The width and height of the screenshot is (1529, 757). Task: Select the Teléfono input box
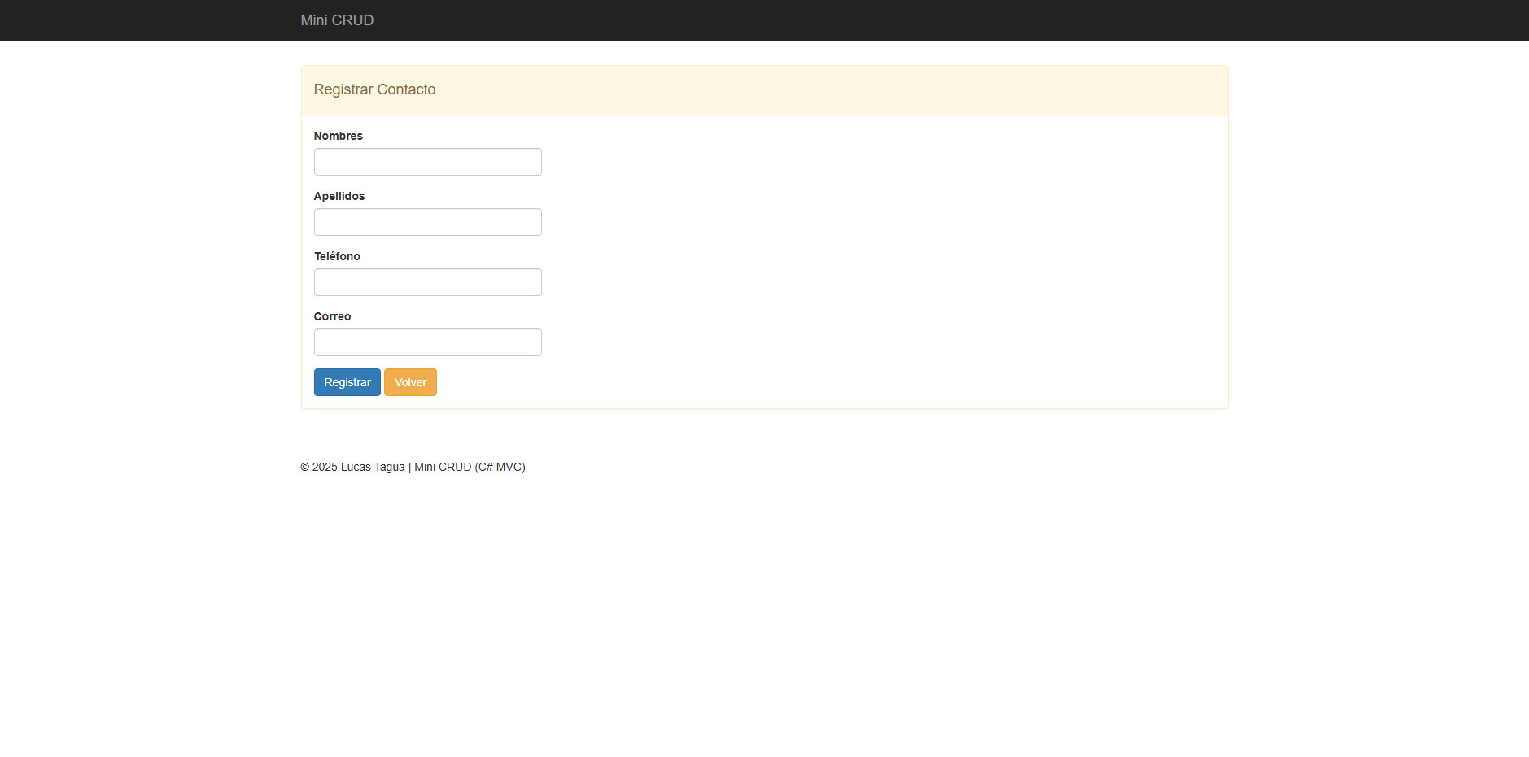[x=427, y=282]
